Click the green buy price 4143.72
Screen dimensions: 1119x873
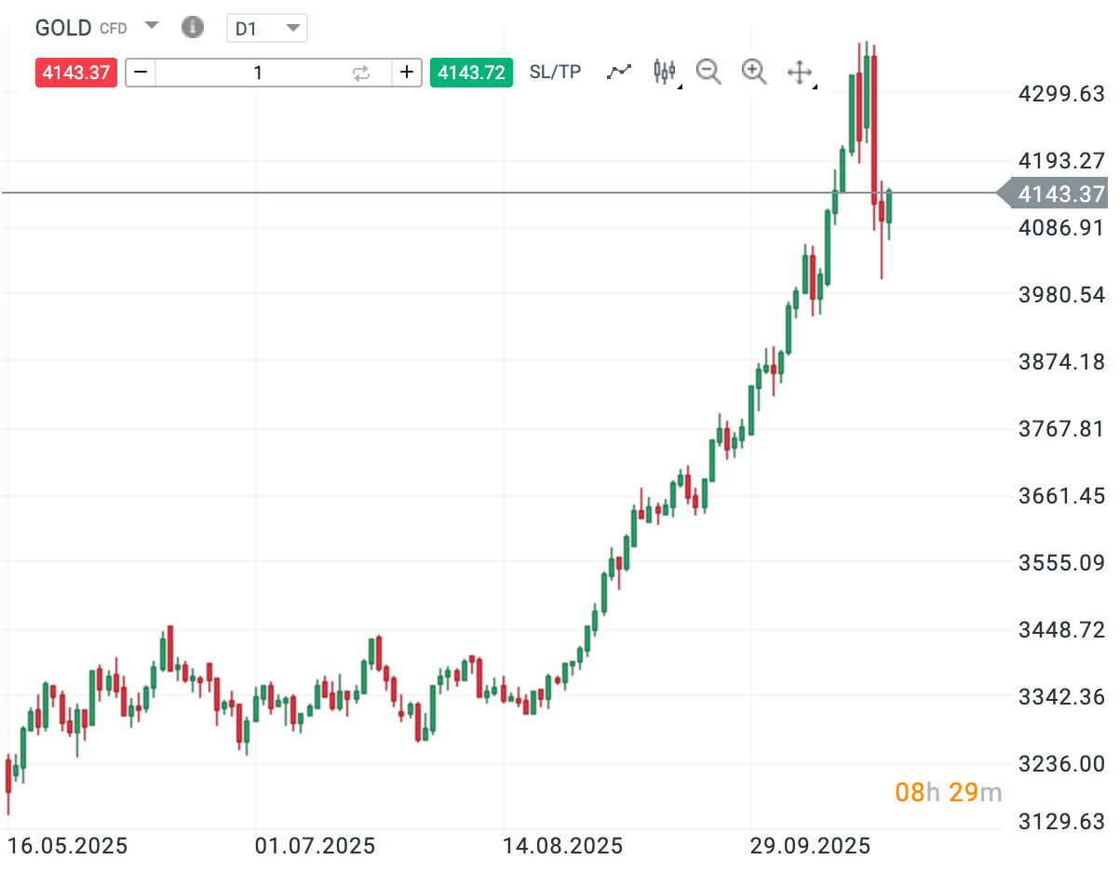click(x=471, y=73)
